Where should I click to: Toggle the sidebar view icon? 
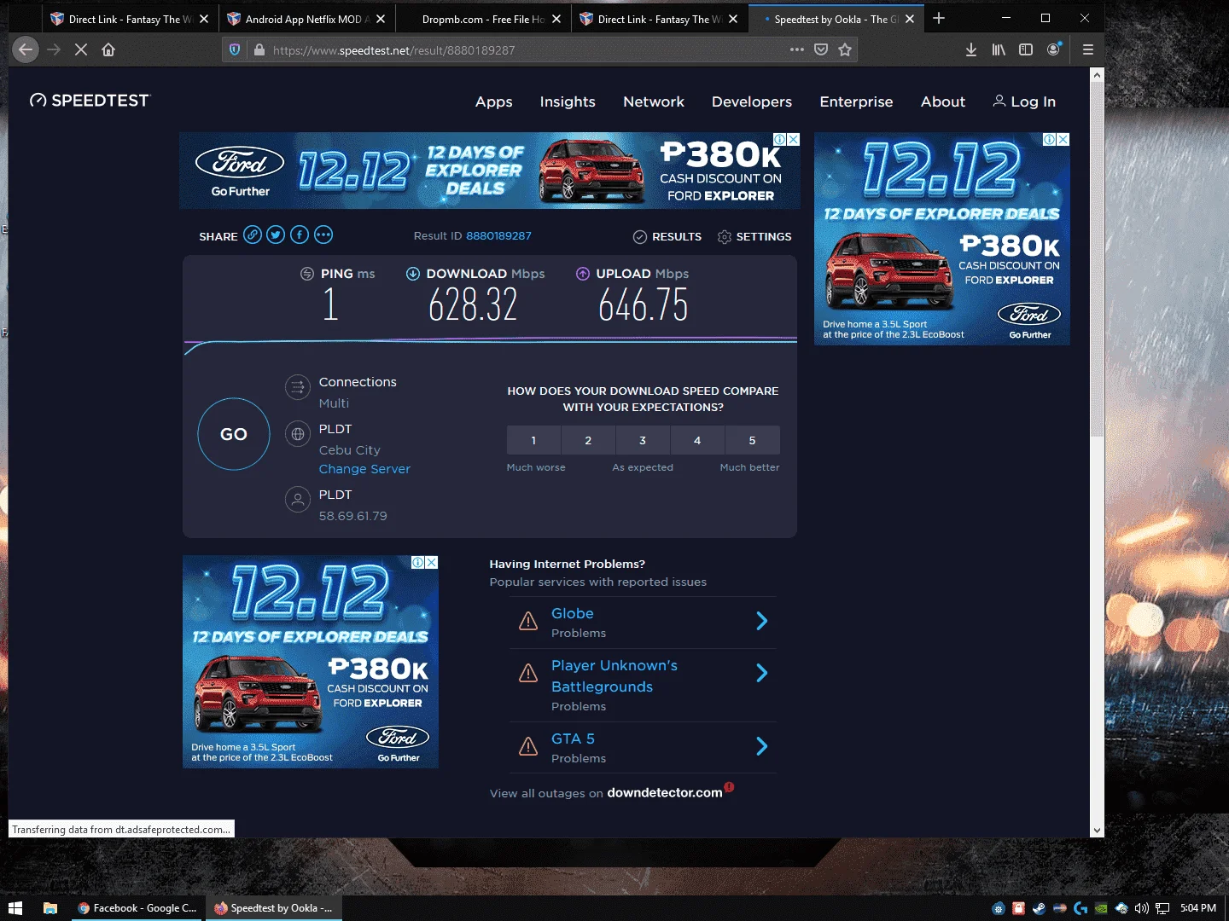[x=1026, y=49]
